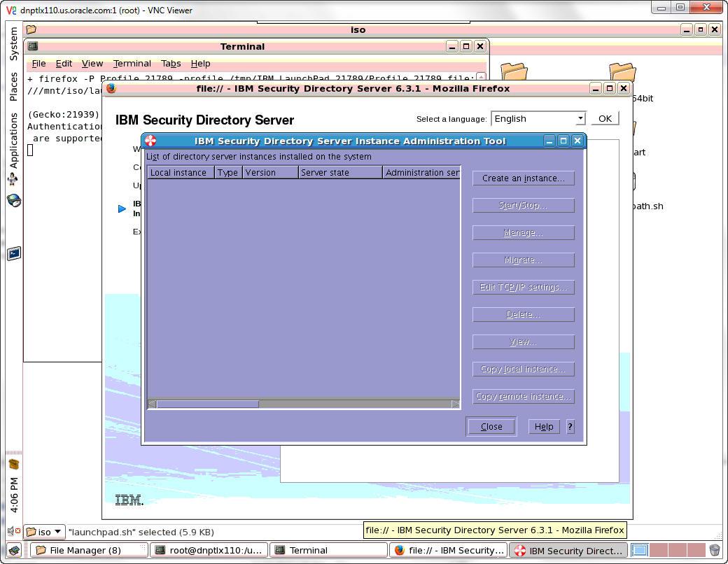Open the iso location dropdown in file manager
The width and height of the screenshot is (728, 564).
(44, 532)
